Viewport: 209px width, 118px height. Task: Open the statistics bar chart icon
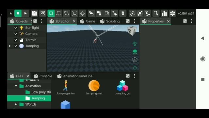point(164,13)
